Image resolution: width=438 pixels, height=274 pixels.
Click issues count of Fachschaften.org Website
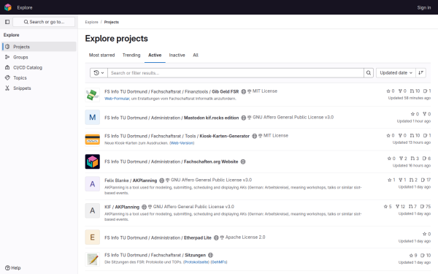pyautogui.click(x=426, y=159)
